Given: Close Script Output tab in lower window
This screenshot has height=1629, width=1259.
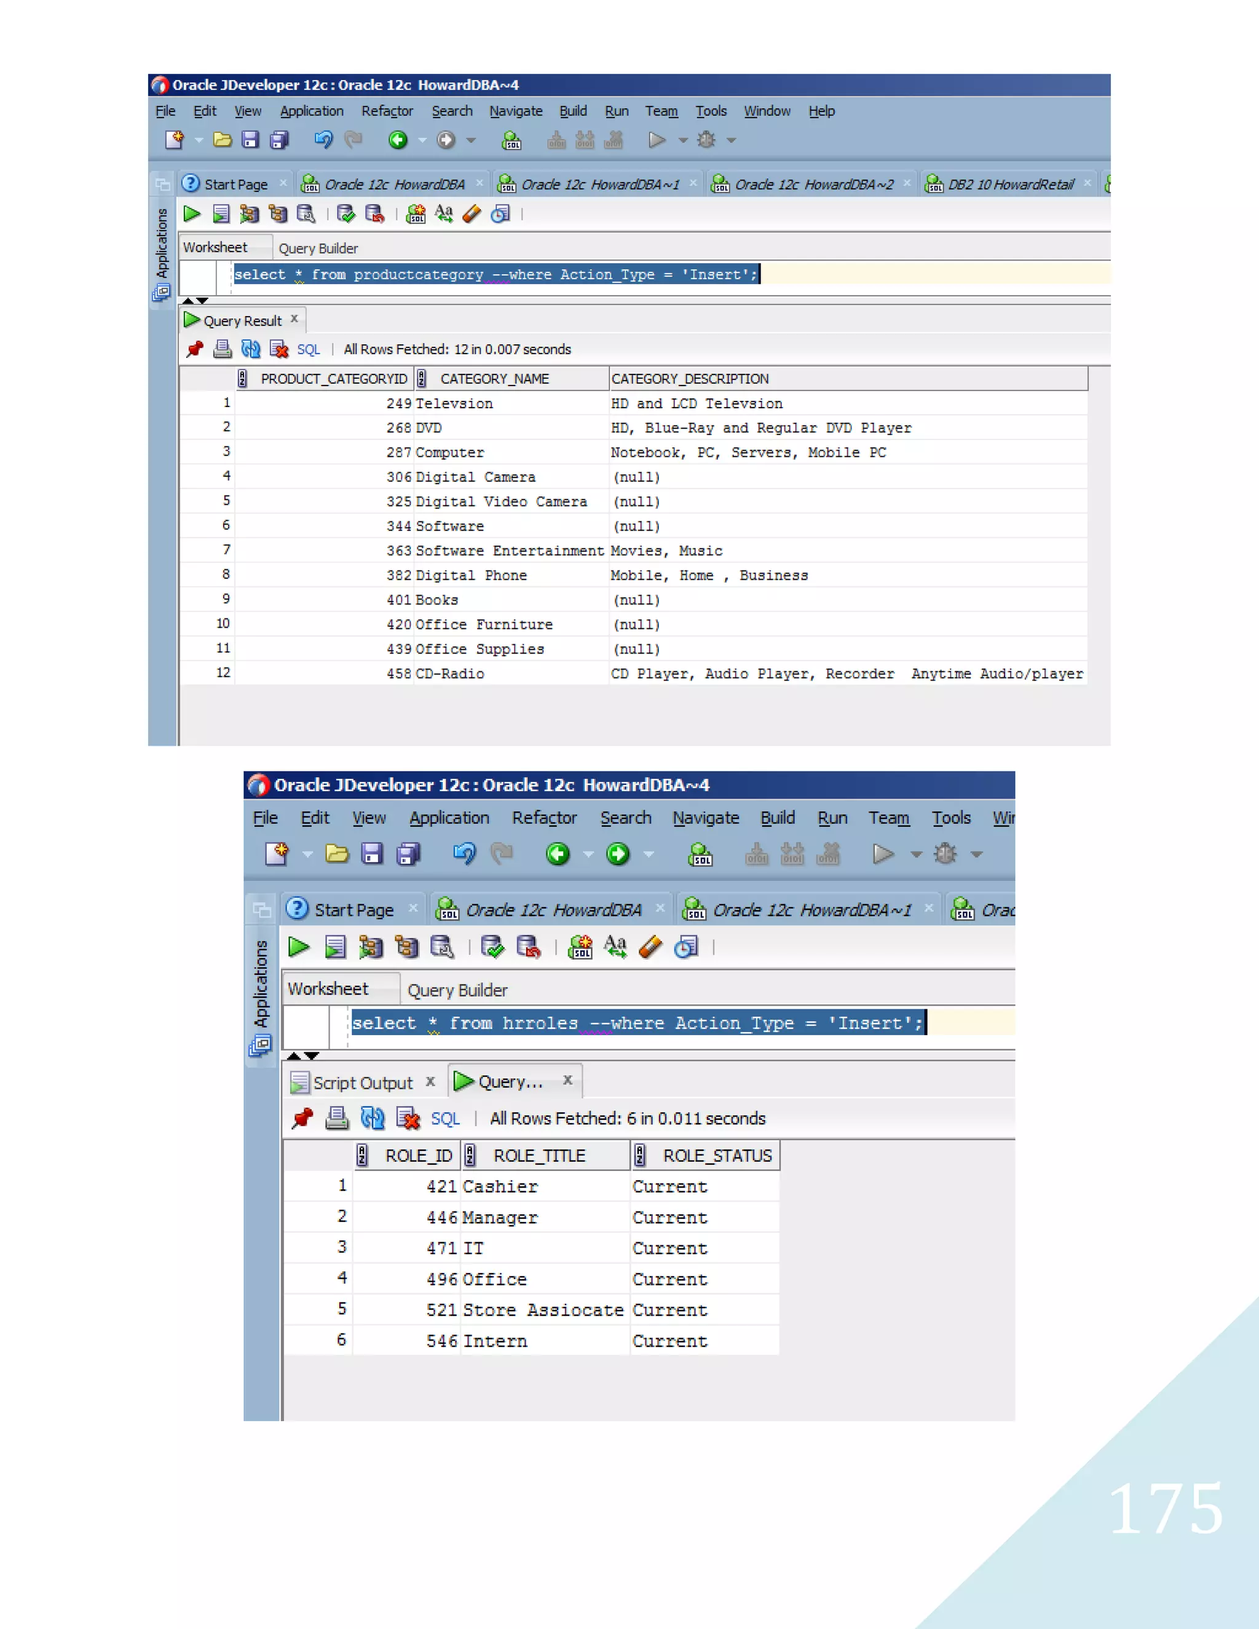Looking at the screenshot, I should 430,1081.
